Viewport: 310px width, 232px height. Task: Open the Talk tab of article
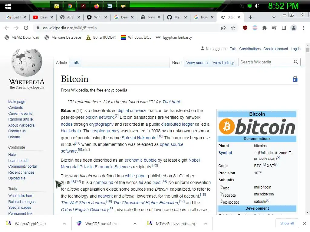click(75, 63)
